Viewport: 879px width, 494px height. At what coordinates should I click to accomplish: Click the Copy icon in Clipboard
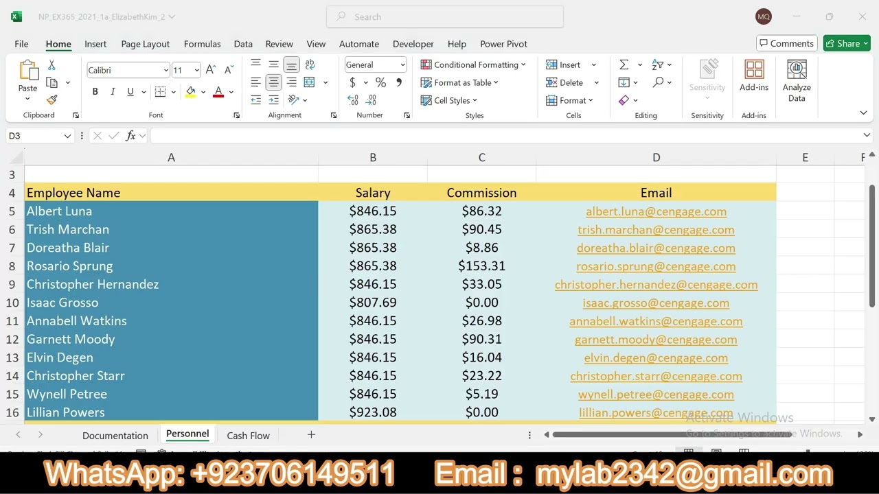click(x=52, y=82)
